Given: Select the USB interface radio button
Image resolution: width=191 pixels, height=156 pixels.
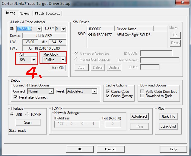Looking at the screenshot, I should pos(12,114).
